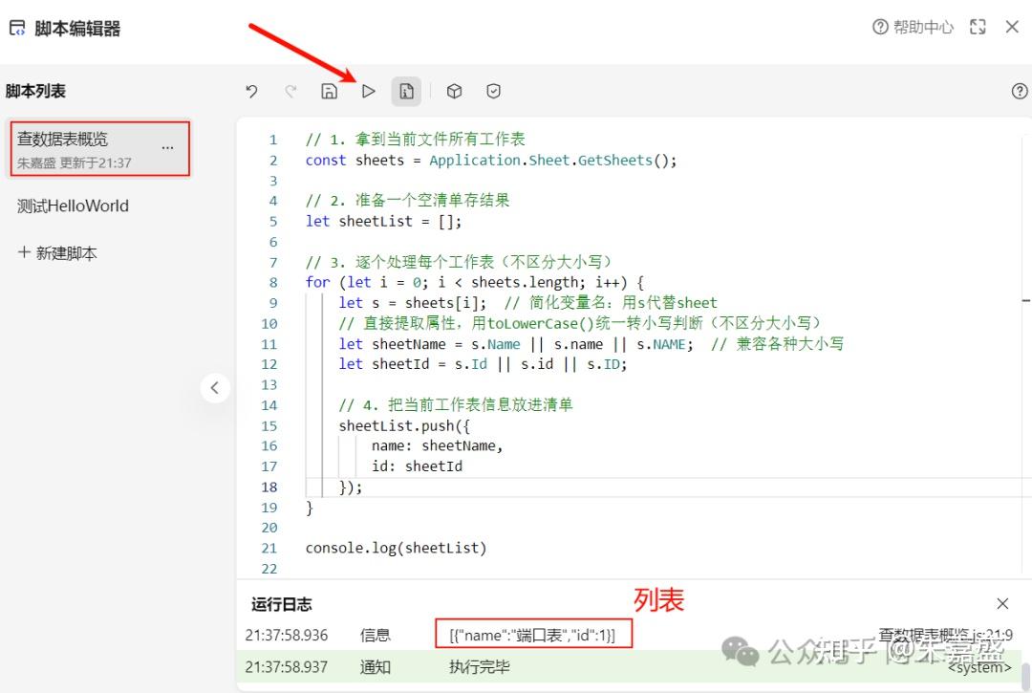
Task: Close the script editor window
Action: 1012,27
